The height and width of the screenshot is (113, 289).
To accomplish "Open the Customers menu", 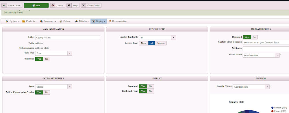I will coord(48,21).
